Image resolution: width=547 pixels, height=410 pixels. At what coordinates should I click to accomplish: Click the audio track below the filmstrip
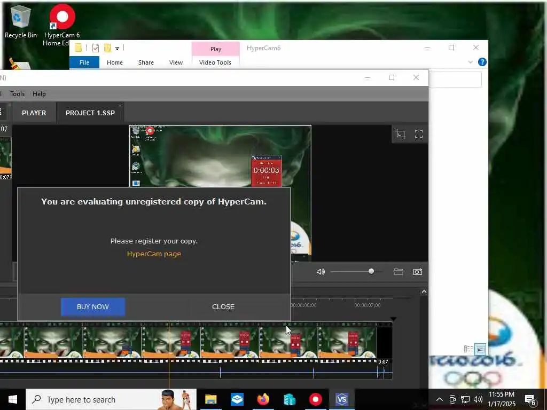pyautogui.click(x=196, y=372)
